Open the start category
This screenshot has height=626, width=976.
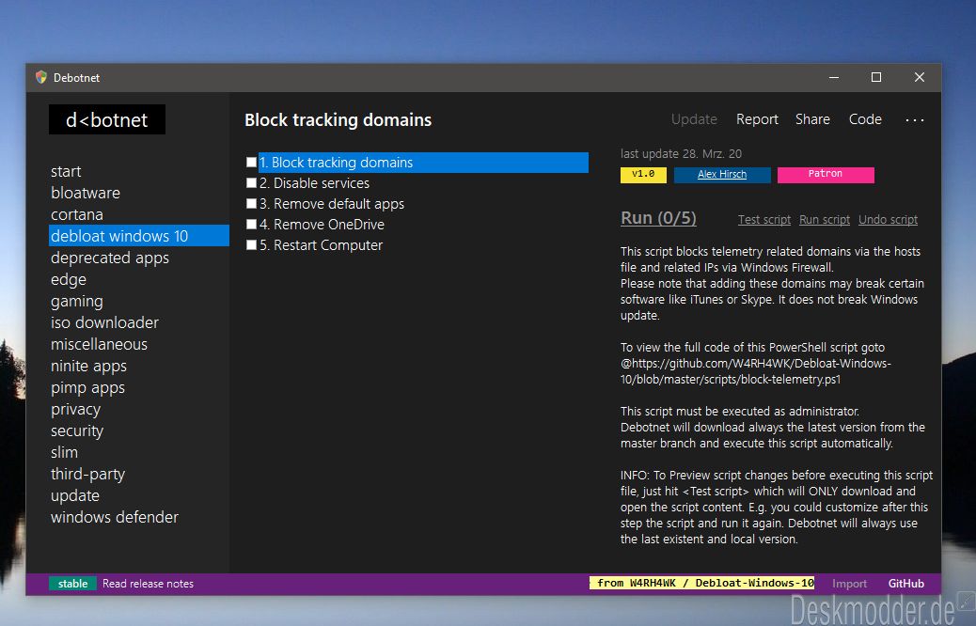pyautogui.click(x=66, y=171)
